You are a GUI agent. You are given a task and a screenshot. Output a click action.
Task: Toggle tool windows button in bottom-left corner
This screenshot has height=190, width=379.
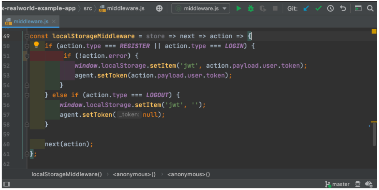tap(6, 184)
